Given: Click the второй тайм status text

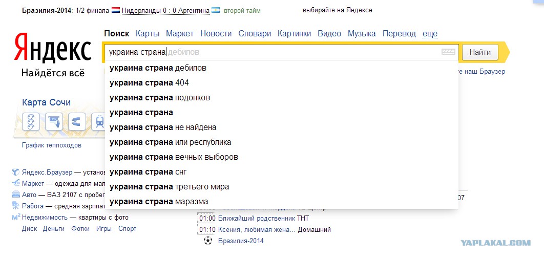Looking at the screenshot, I should click(242, 10).
